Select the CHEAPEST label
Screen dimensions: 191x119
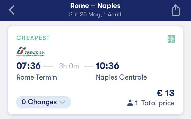[33, 38]
